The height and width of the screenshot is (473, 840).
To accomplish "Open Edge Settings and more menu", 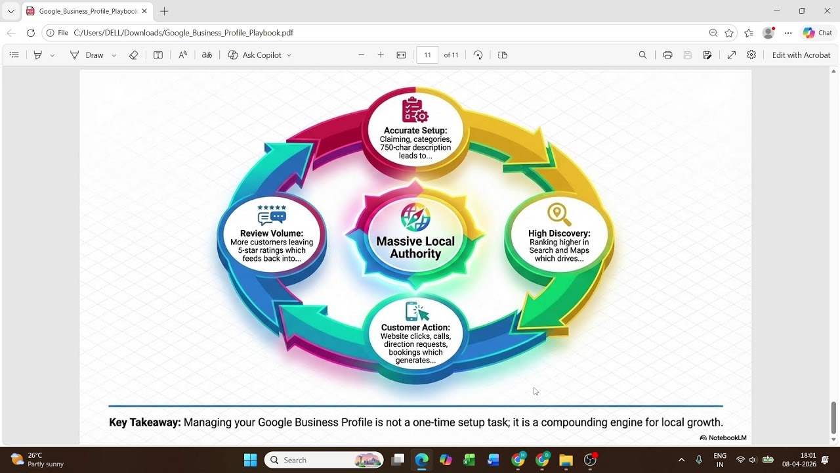I will (788, 33).
